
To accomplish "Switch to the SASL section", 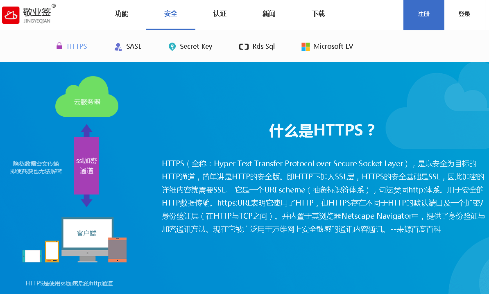I will (x=134, y=46).
